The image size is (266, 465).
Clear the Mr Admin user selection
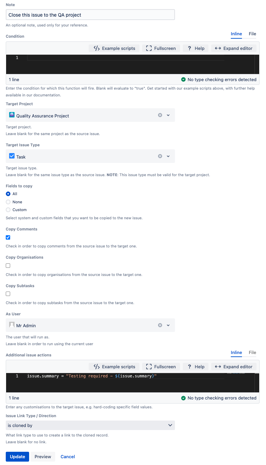coord(160,325)
